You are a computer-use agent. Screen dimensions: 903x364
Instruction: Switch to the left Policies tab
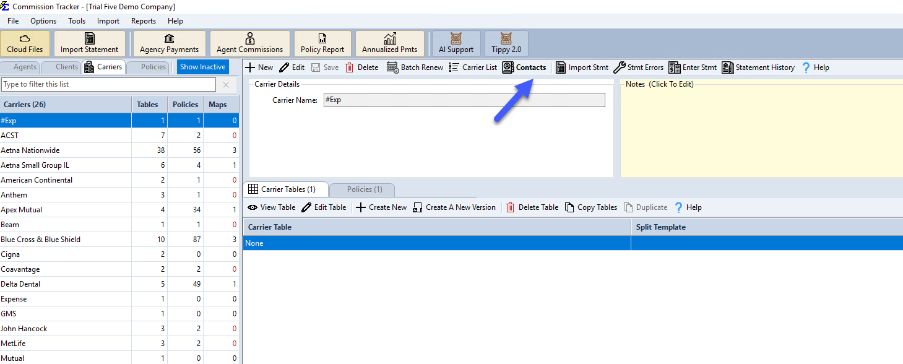coord(149,67)
